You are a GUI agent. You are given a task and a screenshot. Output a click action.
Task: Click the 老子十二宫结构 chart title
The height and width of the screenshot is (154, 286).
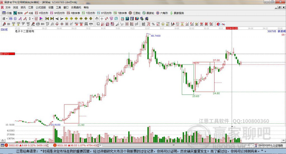[25, 31]
